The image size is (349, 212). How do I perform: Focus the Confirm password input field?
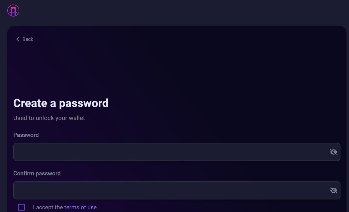coord(169,190)
